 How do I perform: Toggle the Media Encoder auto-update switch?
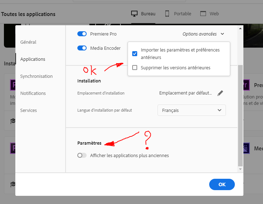[82, 48]
